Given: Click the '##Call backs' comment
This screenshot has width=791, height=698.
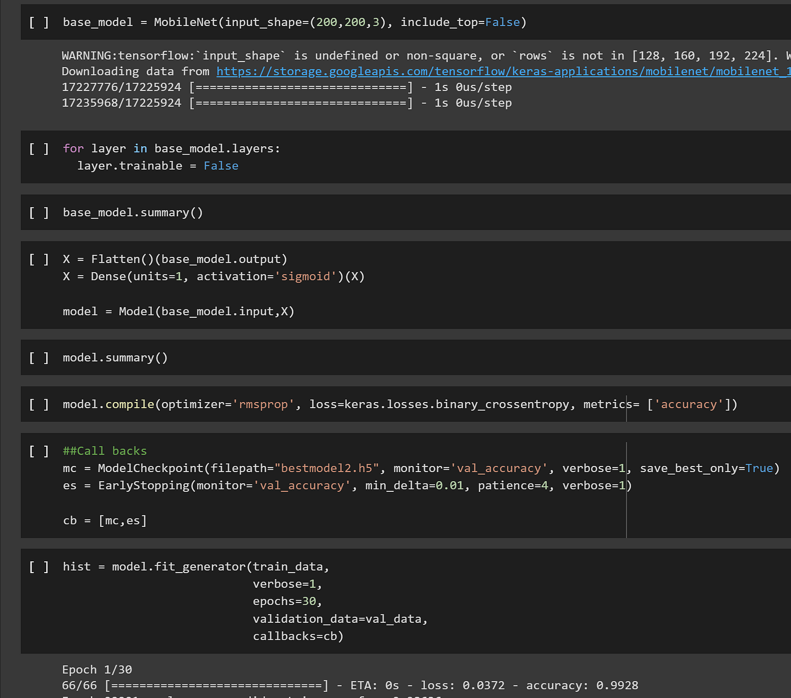Looking at the screenshot, I should 105,451.
